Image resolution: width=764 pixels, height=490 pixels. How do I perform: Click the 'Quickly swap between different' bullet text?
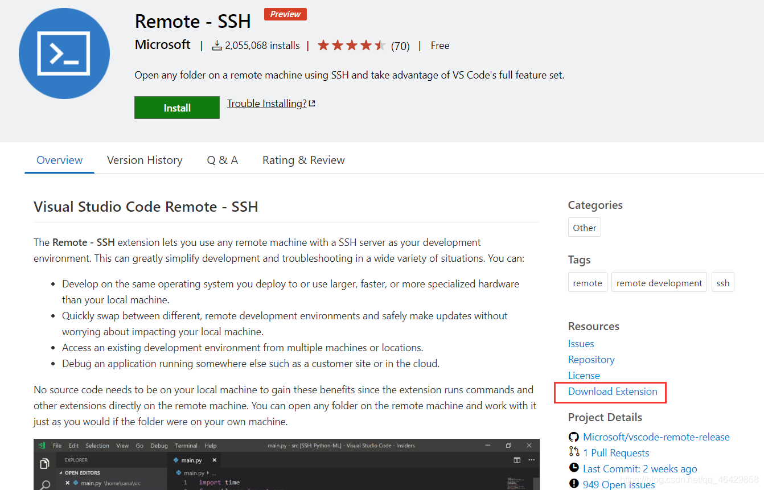click(285, 323)
